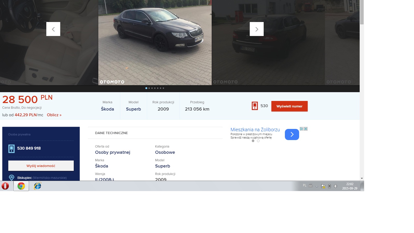Viewport: 414px width, 233px height.
Task: Show hidden system tray icons
Action: 317,186
